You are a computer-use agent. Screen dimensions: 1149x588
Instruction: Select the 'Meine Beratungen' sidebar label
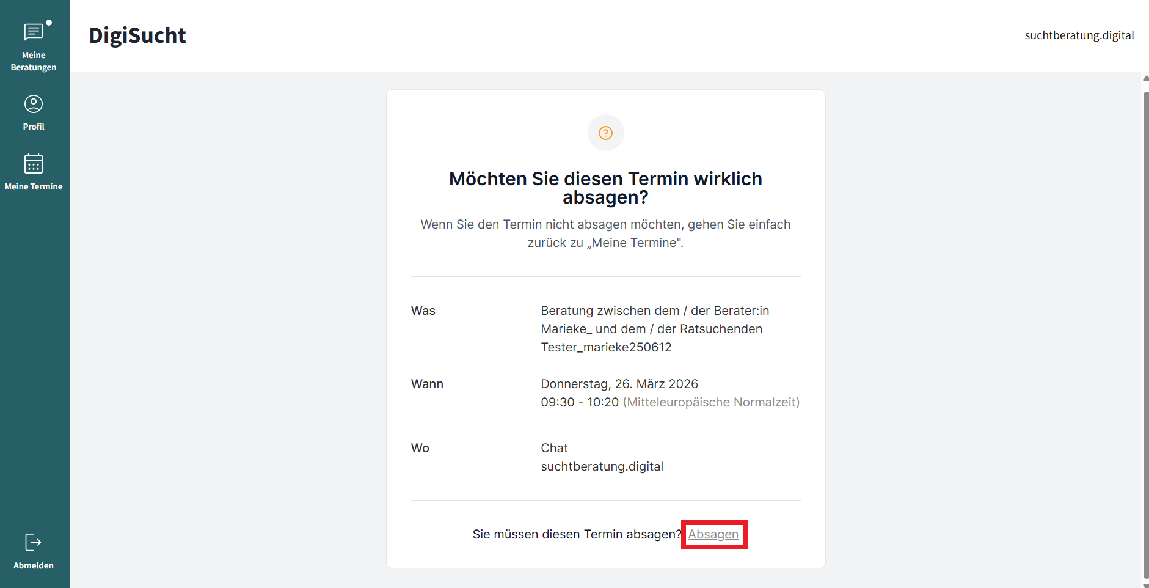[34, 61]
